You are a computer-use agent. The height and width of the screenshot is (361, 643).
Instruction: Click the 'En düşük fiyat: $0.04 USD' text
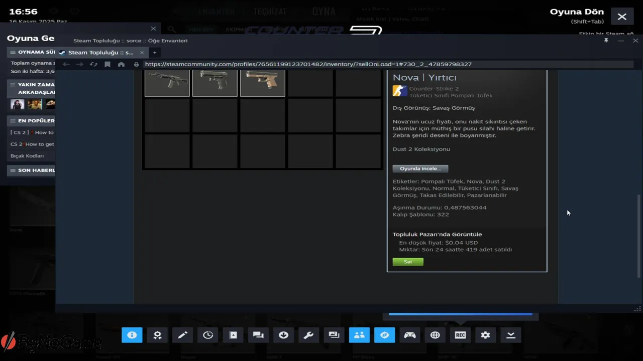pos(439,243)
